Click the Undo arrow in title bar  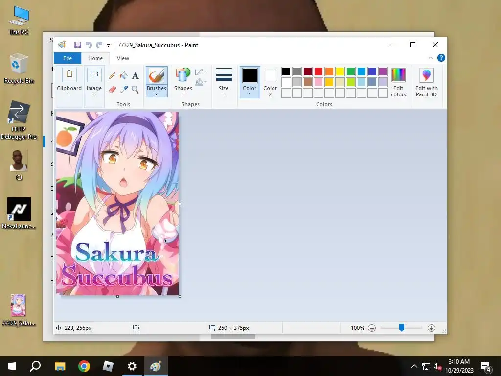tap(89, 45)
